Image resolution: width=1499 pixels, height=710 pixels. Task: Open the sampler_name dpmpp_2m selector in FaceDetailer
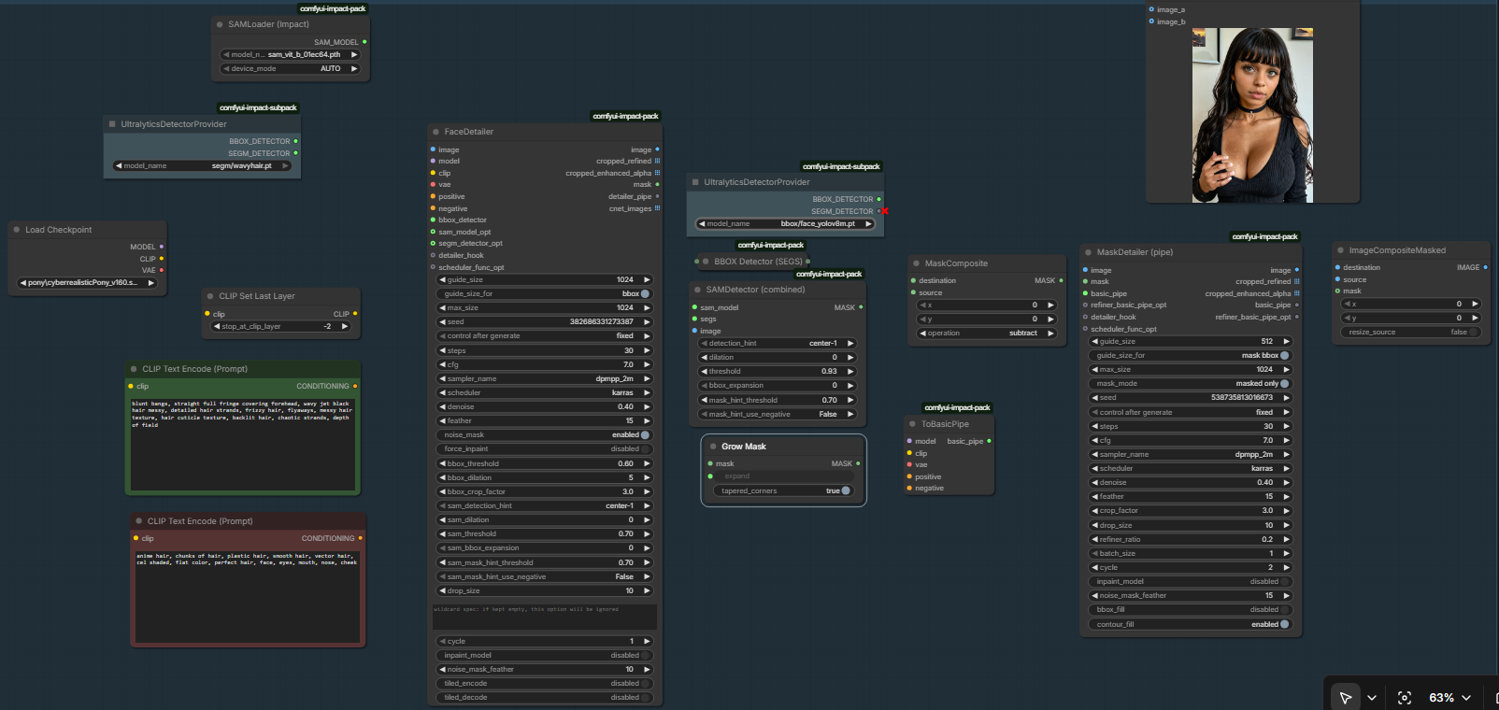tap(544, 378)
